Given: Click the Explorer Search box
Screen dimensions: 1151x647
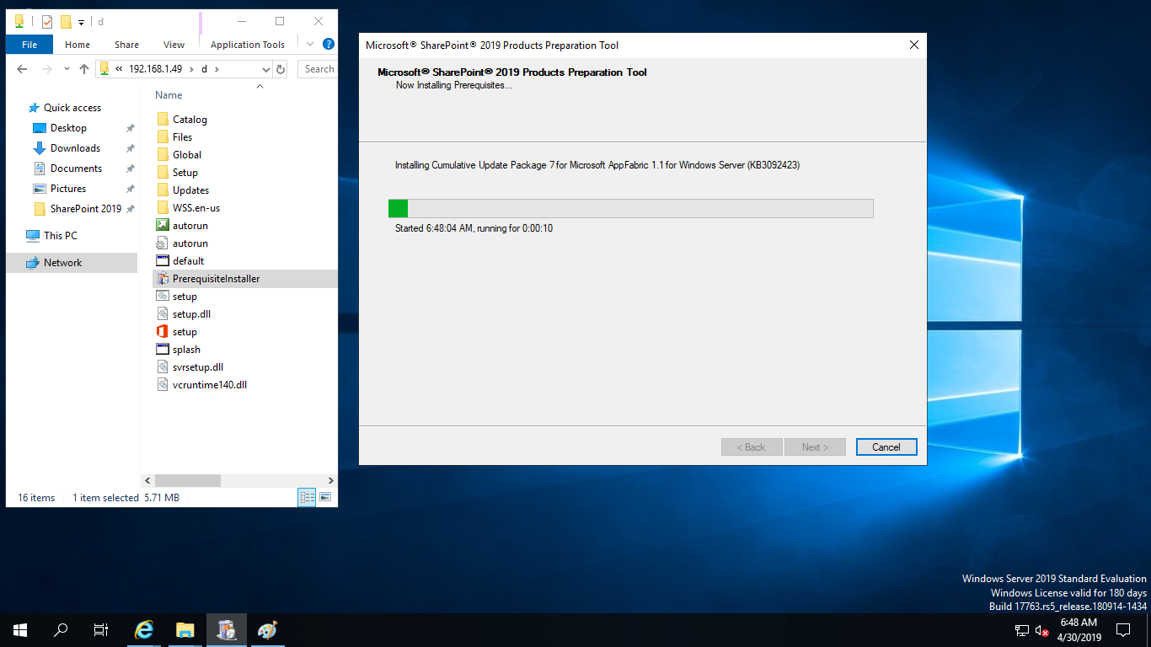Looking at the screenshot, I should tap(319, 69).
